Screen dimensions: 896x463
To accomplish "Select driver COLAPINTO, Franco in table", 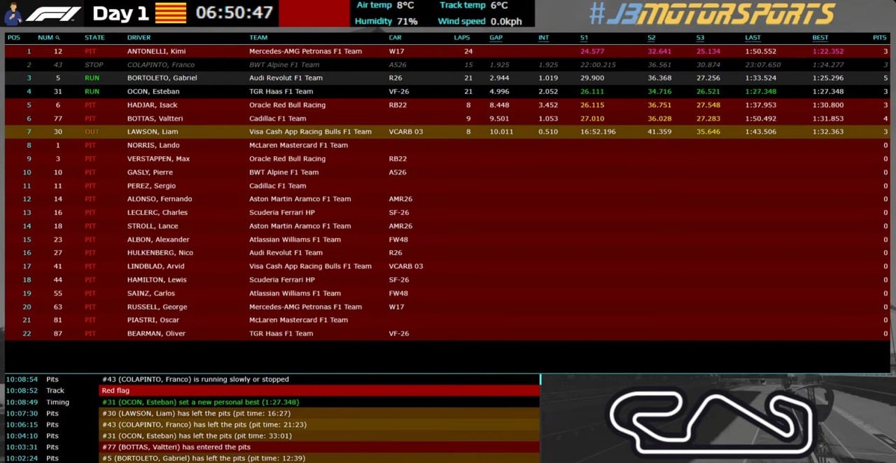I will click(161, 65).
